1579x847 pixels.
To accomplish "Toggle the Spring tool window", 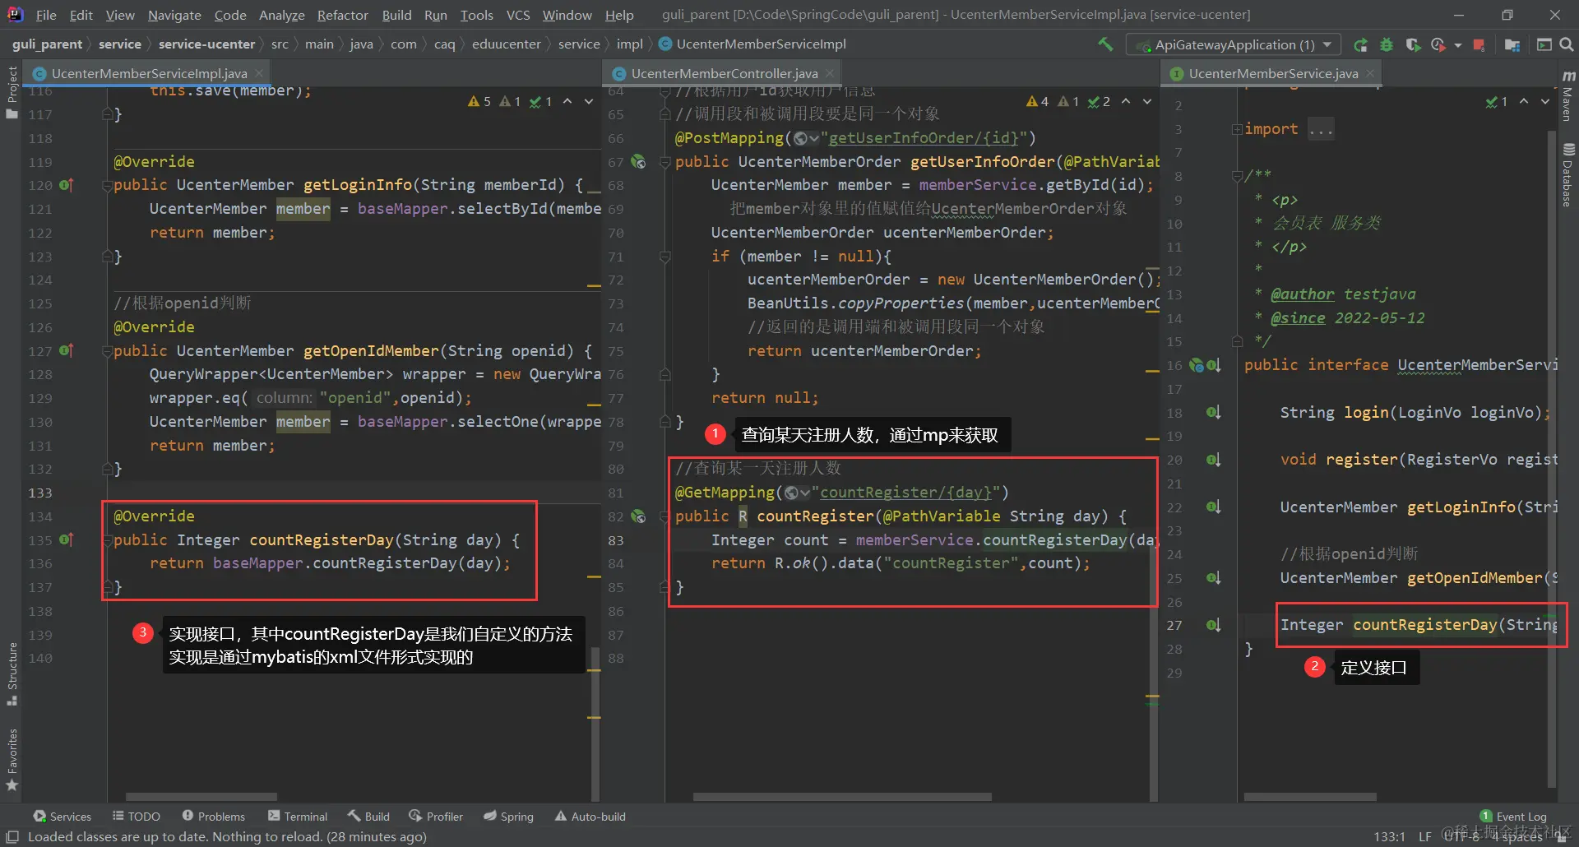I will (x=508, y=816).
